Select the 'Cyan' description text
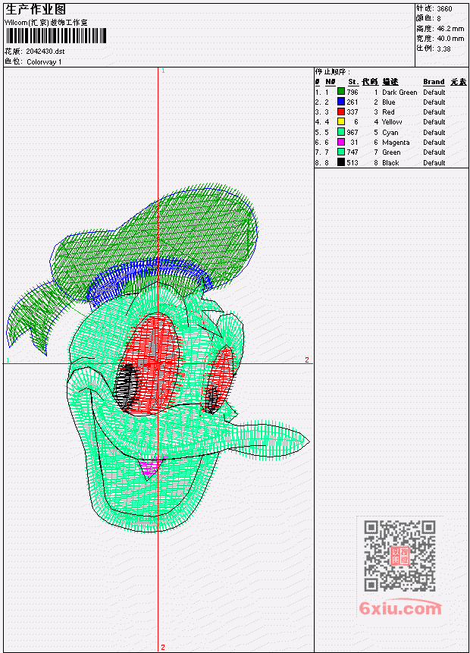 390,133
